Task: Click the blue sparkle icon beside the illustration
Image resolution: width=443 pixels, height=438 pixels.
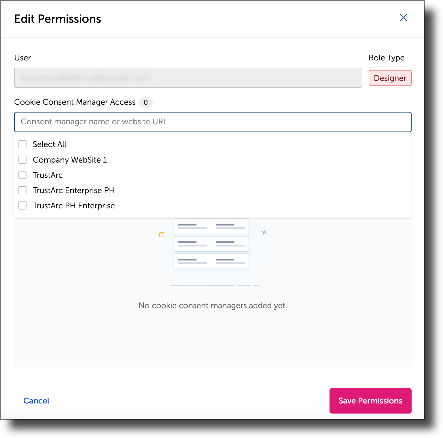Action: 264,232
